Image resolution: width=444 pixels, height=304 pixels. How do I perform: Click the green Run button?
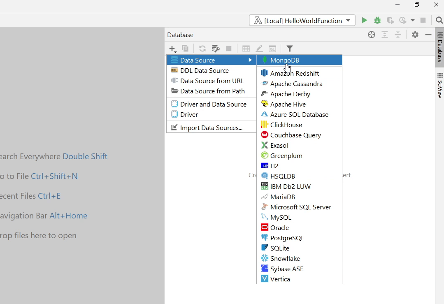(x=364, y=20)
